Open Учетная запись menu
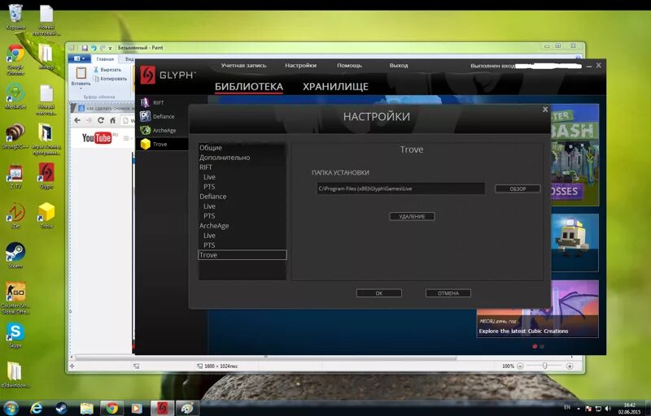 (x=243, y=66)
